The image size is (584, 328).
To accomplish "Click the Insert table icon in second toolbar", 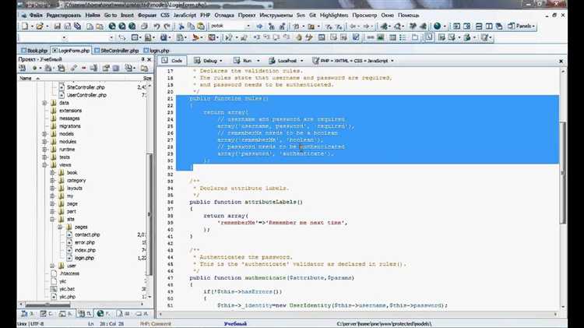I will (392, 37).
